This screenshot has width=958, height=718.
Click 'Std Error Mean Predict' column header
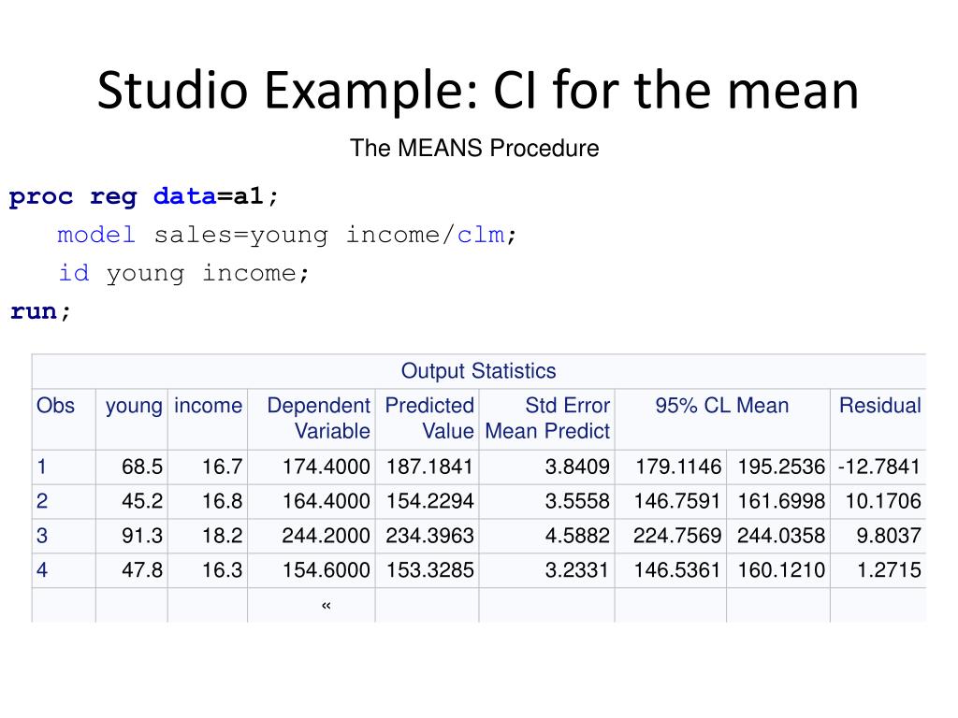(x=547, y=418)
